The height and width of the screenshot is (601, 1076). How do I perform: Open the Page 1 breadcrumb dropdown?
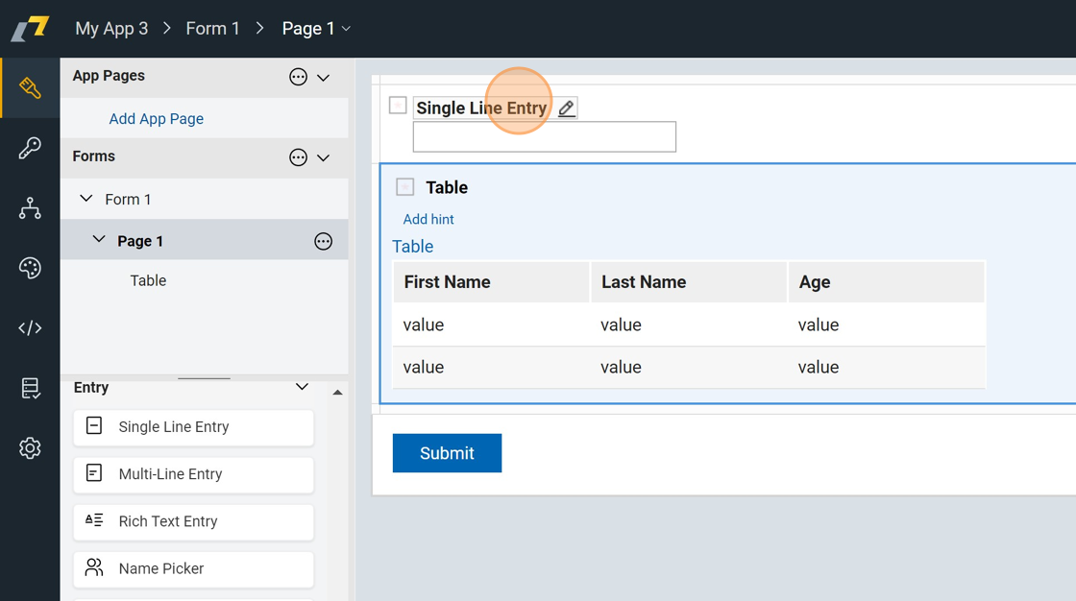point(316,29)
